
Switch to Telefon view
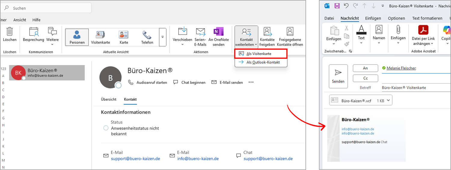(147, 37)
